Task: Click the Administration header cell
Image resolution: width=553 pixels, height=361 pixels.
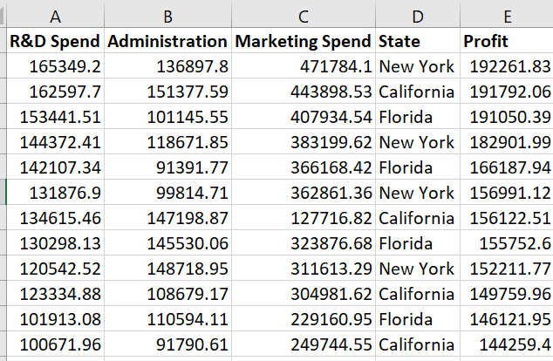Action: coord(167,40)
